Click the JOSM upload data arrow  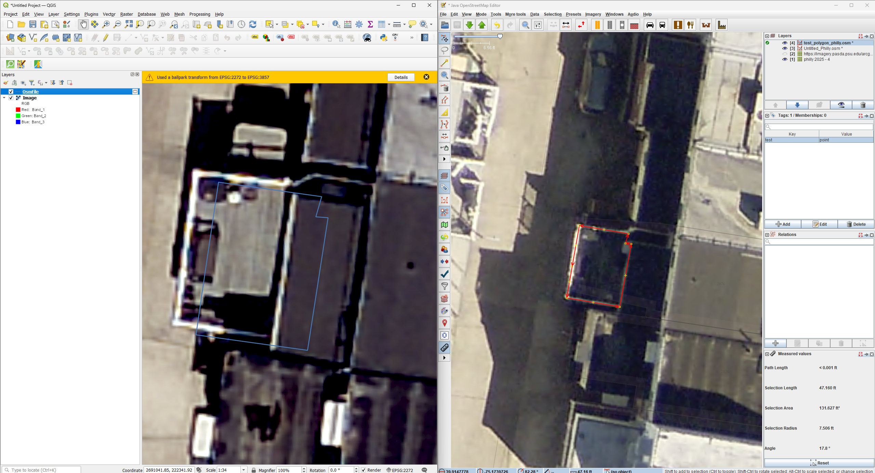coord(482,25)
